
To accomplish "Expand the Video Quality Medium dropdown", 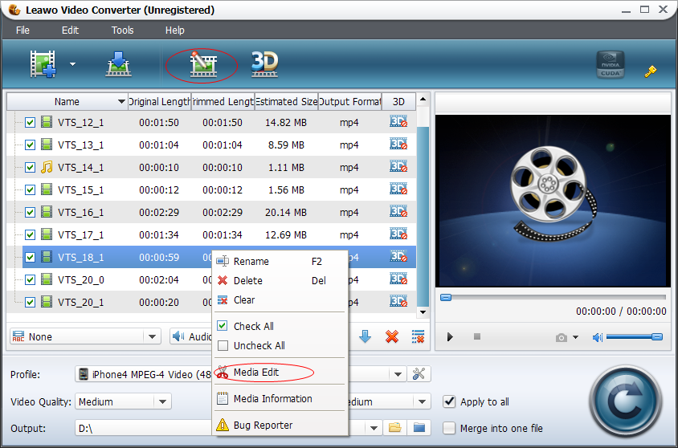I will 162,401.
